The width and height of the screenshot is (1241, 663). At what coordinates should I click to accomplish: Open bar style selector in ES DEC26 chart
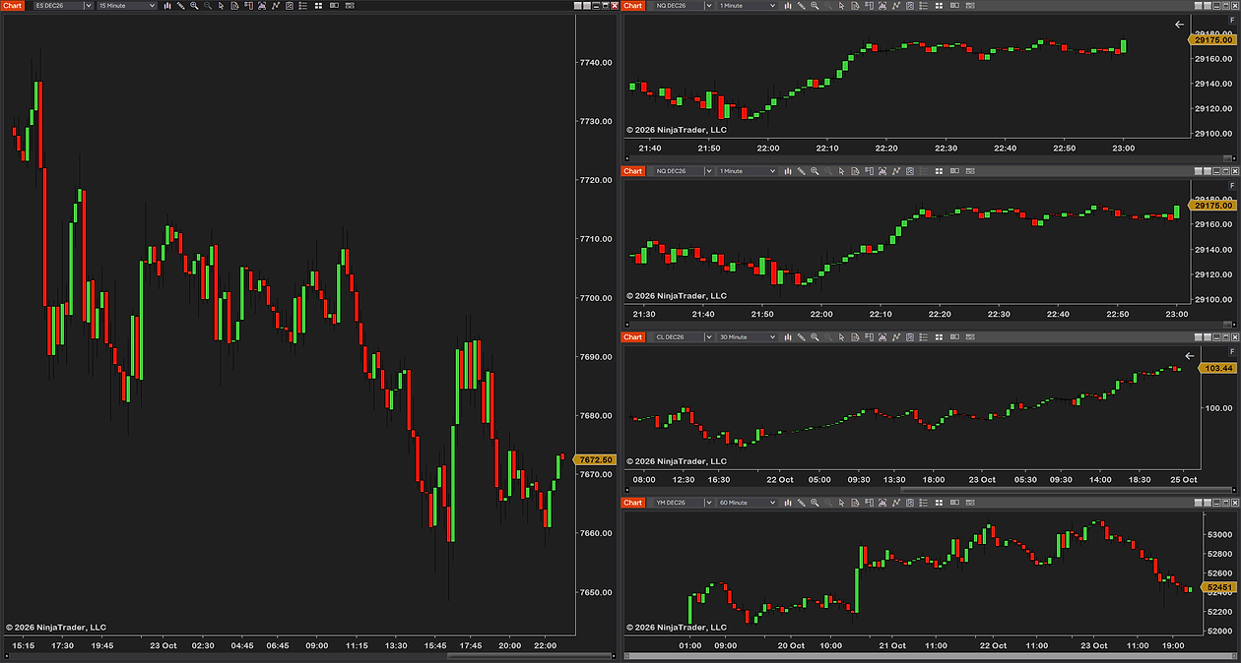click(x=167, y=6)
